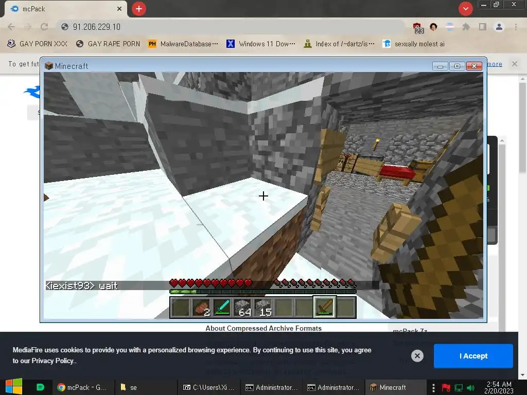527x395 pixels.
Task: Close the mcPack browser tab
Action: tap(119, 9)
